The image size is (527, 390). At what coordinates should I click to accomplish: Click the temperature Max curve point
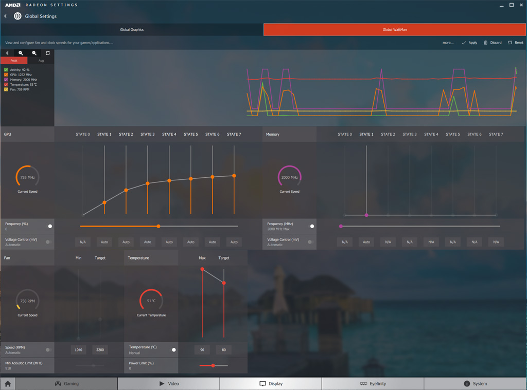202,269
